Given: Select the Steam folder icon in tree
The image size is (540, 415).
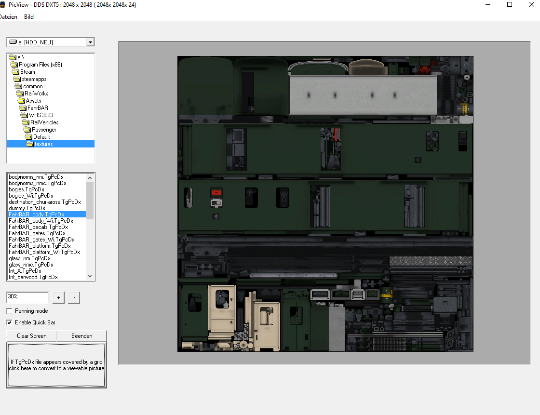Looking at the screenshot, I should (15, 72).
